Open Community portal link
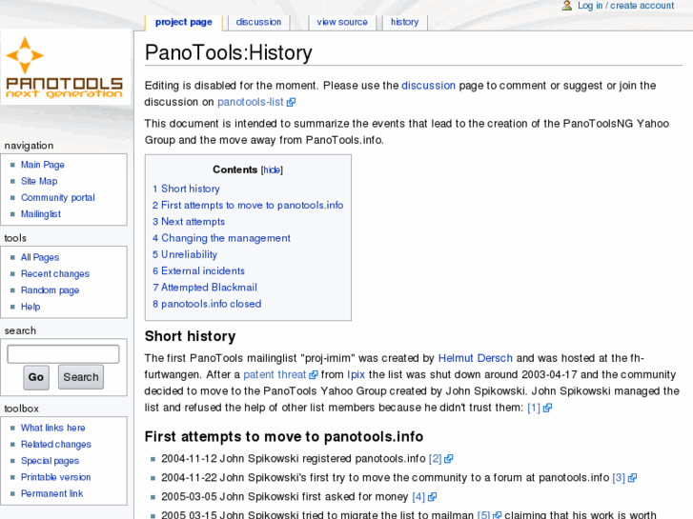The width and height of the screenshot is (693, 519). pos(58,197)
